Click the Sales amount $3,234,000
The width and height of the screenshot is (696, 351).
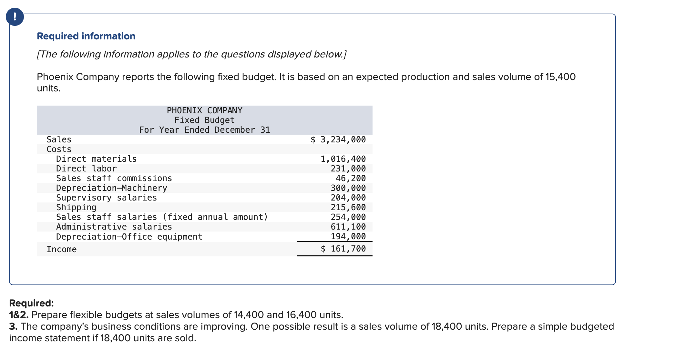coord(338,139)
